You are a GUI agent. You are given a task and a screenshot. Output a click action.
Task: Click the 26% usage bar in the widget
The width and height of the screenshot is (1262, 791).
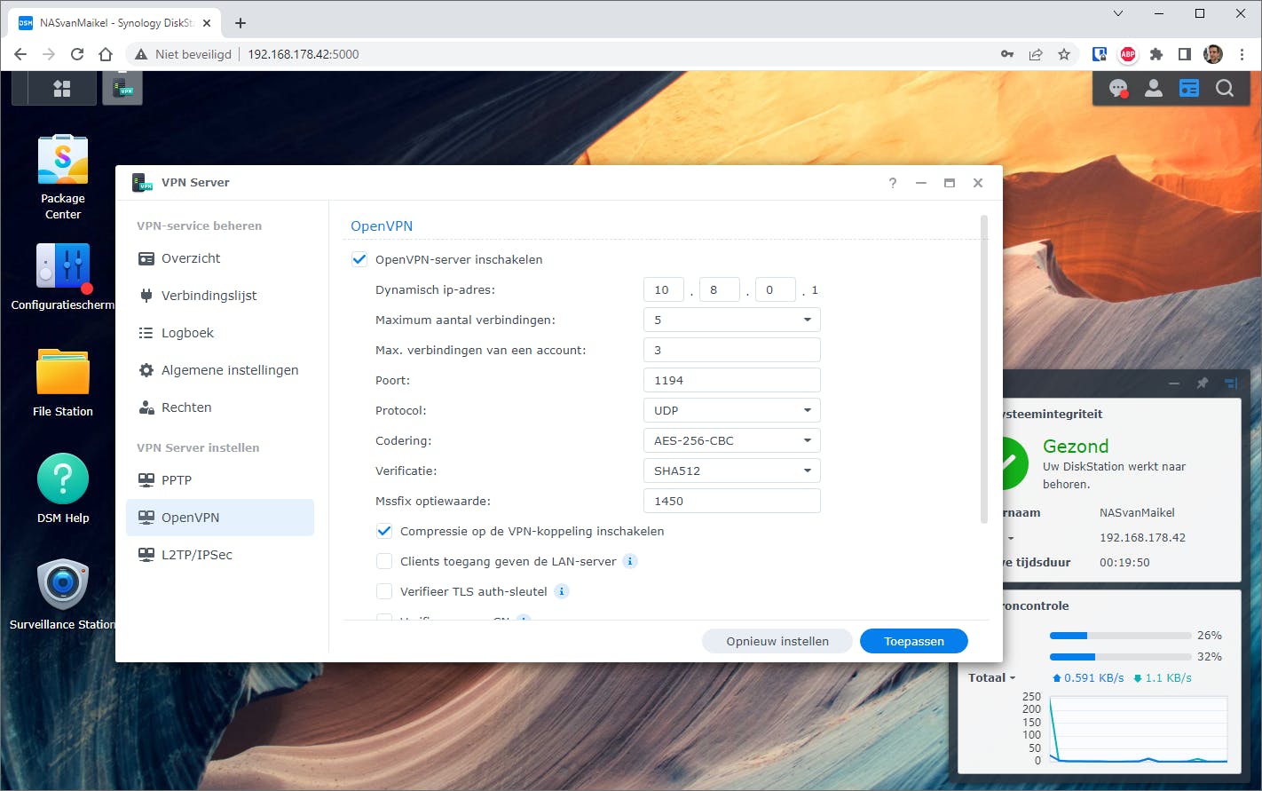tap(1120, 636)
